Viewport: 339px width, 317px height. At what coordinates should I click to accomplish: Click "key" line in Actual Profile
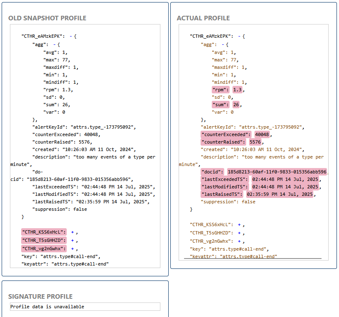[x=230, y=249]
